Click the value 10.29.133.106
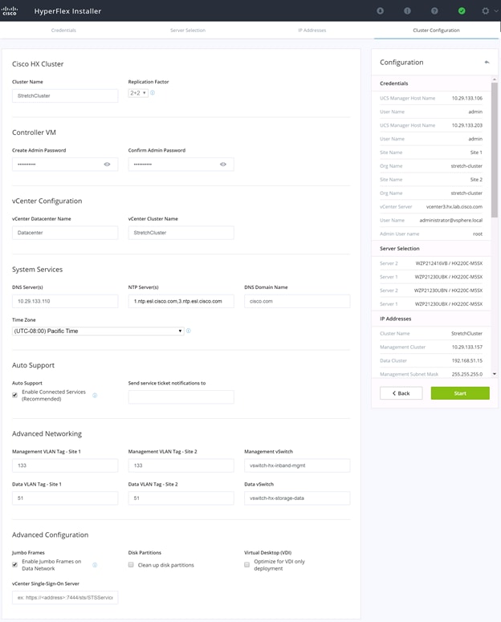This screenshot has width=501, height=622. coord(466,98)
